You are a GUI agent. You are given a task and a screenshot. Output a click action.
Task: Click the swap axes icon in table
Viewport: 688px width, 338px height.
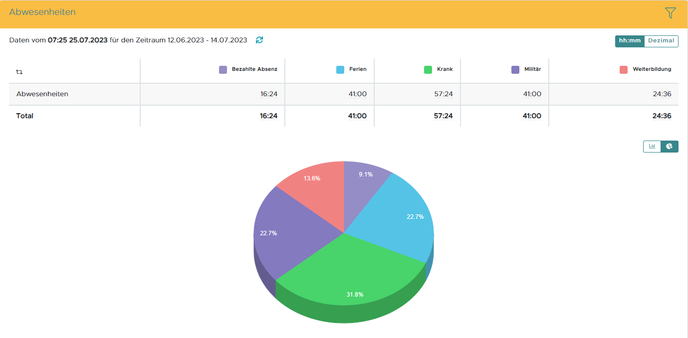(19, 72)
